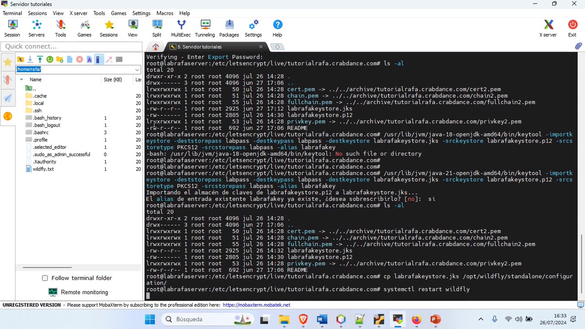Click the Remote monitoring button
This screenshot has height=329, width=585.
coord(78,292)
